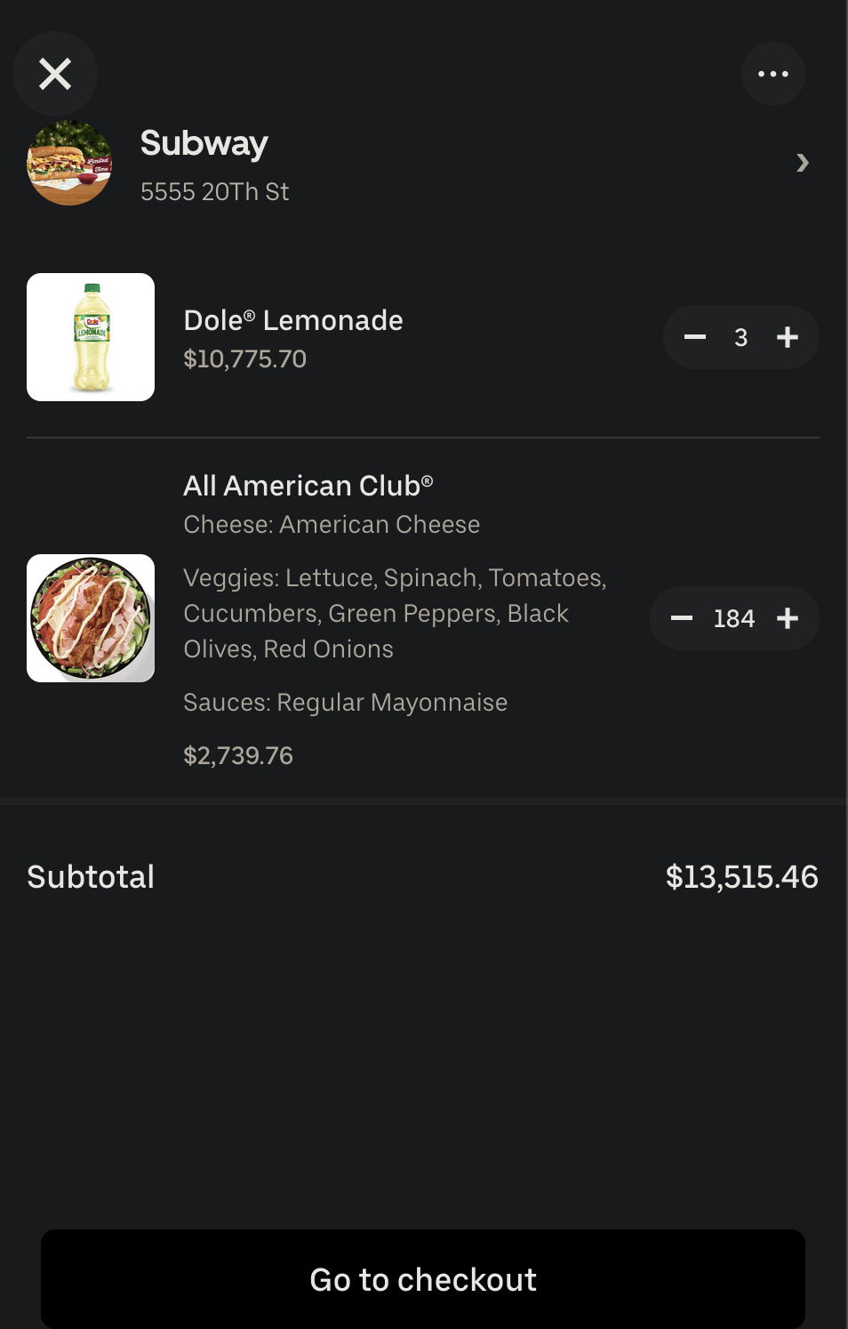
Task: Tap the All American Club quantity 184
Action: pos(734,618)
